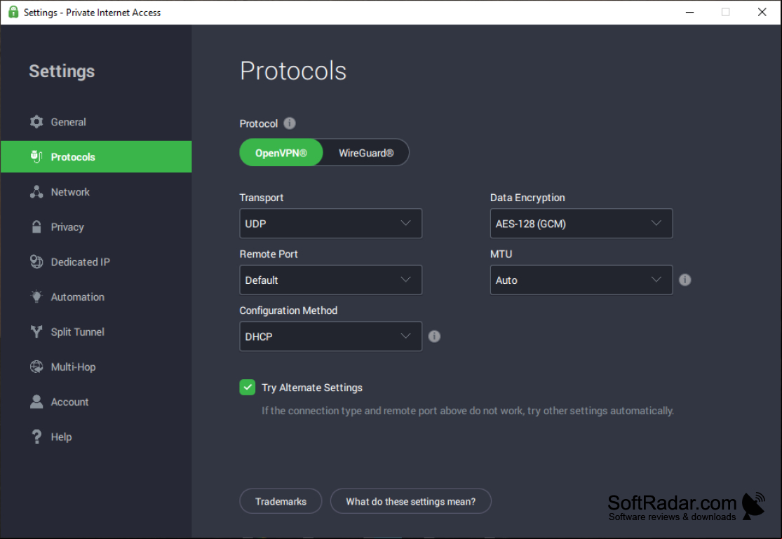
Task: Open the Network settings page
Action: click(96, 192)
